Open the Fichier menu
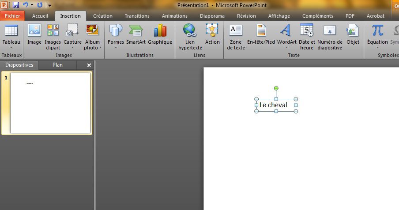Screen dimensions: 399x210 click(x=12, y=16)
